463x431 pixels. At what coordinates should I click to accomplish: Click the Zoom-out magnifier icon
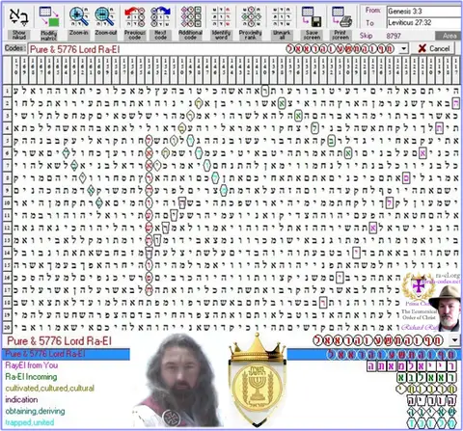coord(105,17)
